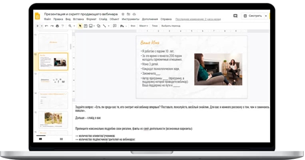The image size is (305, 160).
Task: Click the Смотреть present button
Action: [253, 16]
